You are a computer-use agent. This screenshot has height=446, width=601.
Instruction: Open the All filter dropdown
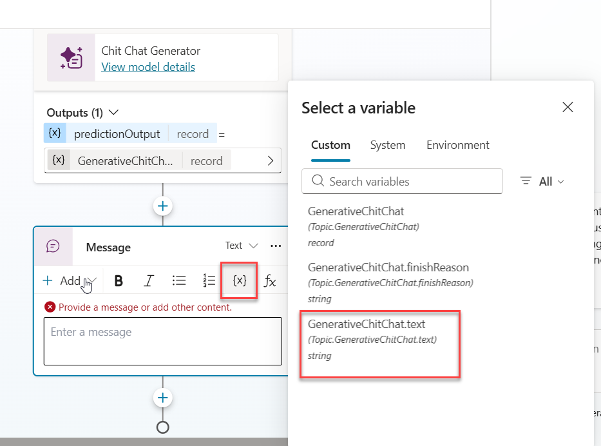click(542, 182)
